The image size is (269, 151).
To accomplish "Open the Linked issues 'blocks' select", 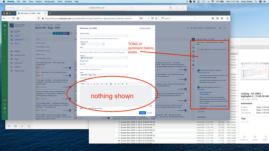I will coord(92,44).
